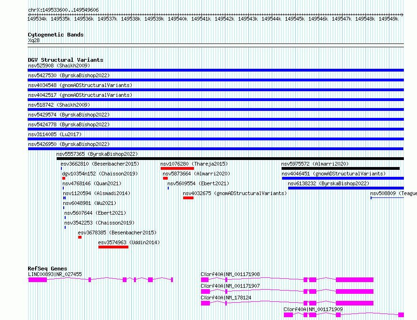Click the chrX:149533600..149549606 coordinate text

click(63, 10)
